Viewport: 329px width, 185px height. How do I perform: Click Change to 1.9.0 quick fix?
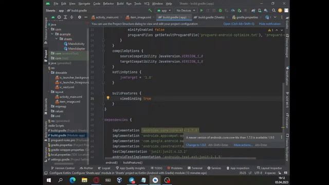(x=196, y=145)
